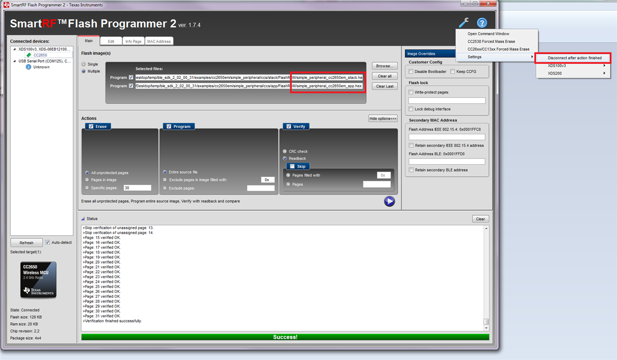Switch to the Edit tab
Viewport: 617px width, 360px height.
click(x=111, y=41)
